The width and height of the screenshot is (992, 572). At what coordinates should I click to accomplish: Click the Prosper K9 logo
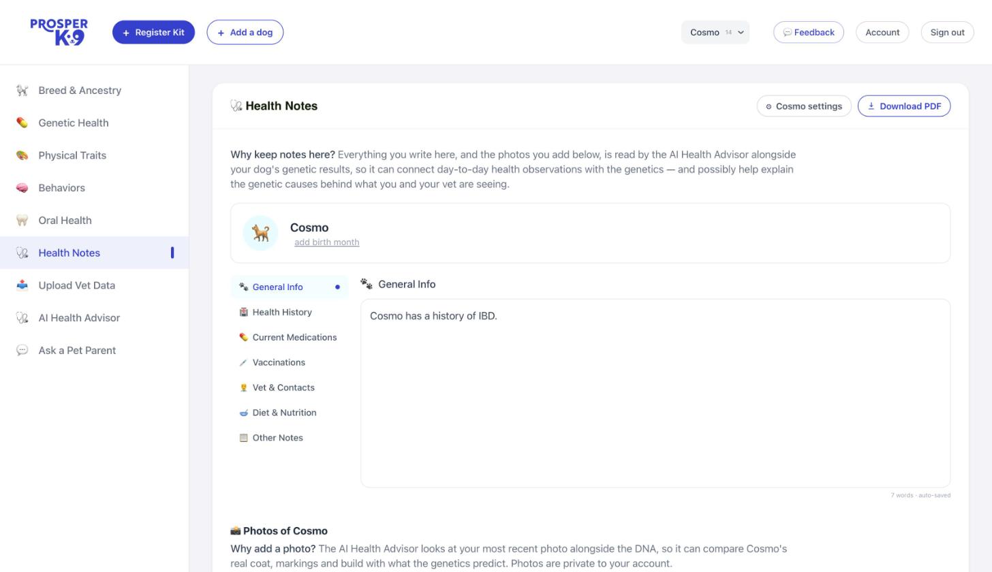[59, 32]
